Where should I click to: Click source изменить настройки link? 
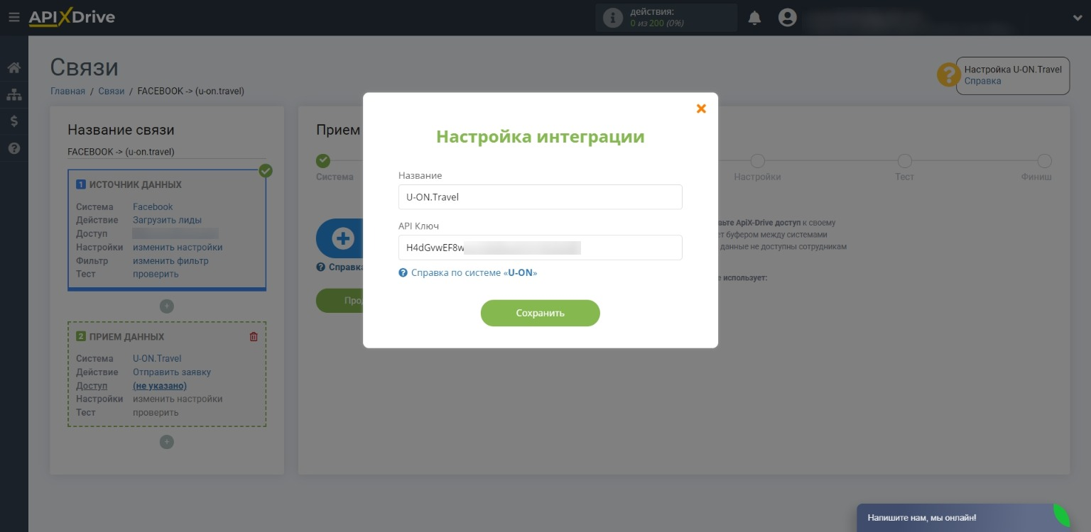click(x=178, y=248)
